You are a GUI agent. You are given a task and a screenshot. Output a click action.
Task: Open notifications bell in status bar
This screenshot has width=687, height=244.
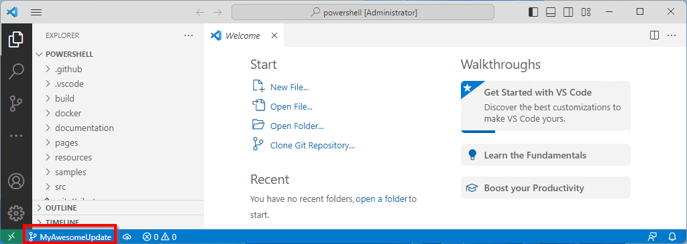click(672, 237)
